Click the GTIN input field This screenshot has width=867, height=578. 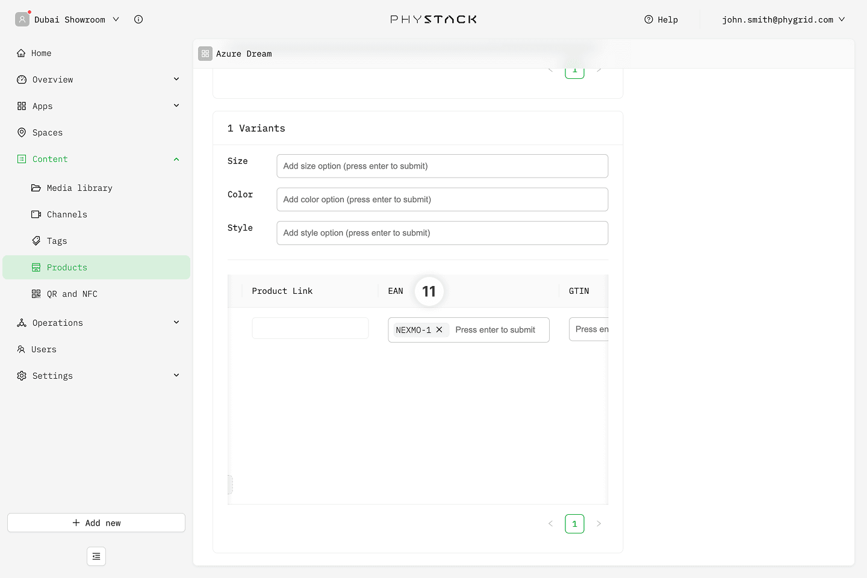coord(589,329)
